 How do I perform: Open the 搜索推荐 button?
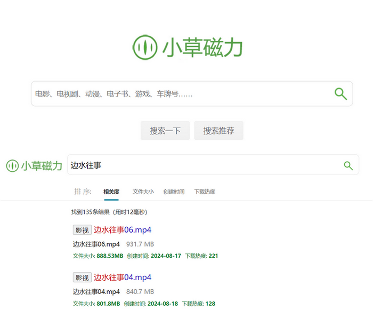pos(218,131)
